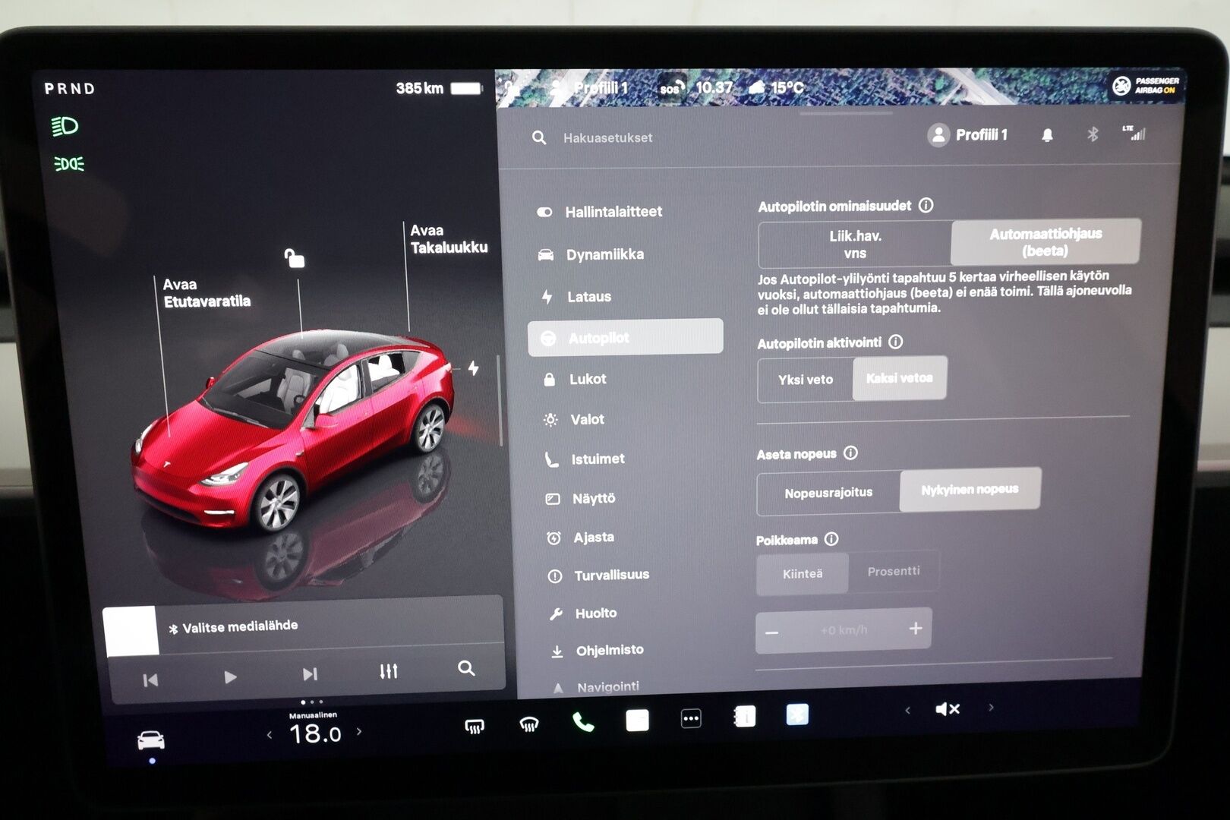Screen dimensions: 1230x820
Task: Switch offset mode to Prosentti
Action: tap(893, 571)
